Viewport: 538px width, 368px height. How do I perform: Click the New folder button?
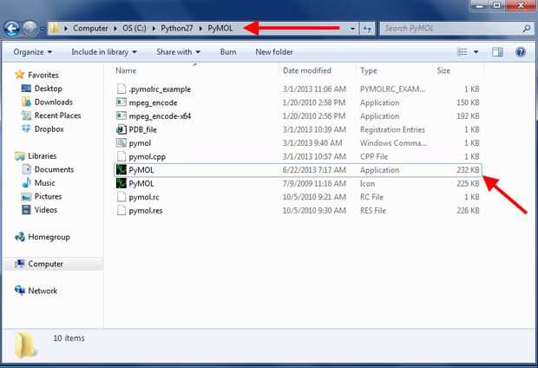pyautogui.click(x=274, y=52)
